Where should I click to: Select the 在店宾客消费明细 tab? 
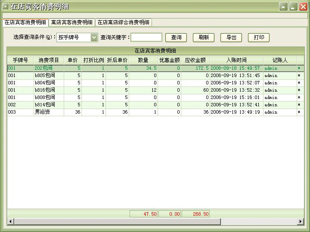coord(25,22)
